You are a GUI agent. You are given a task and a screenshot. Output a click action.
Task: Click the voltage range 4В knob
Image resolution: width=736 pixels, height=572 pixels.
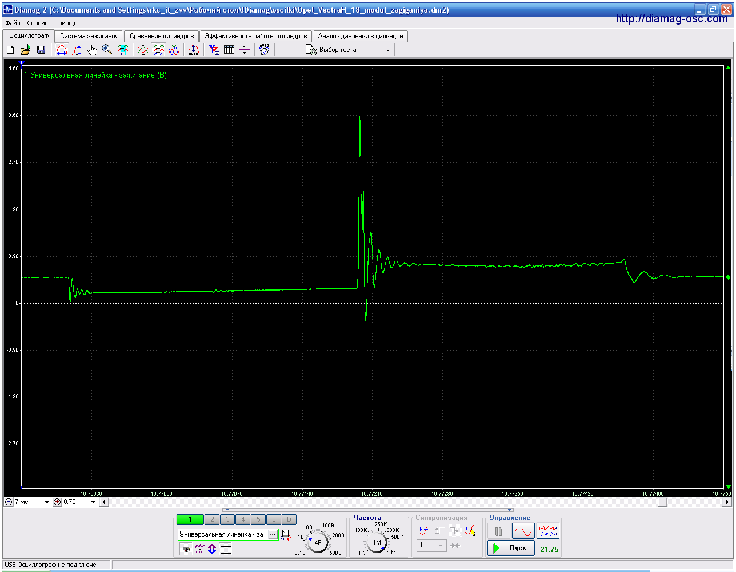tap(318, 543)
